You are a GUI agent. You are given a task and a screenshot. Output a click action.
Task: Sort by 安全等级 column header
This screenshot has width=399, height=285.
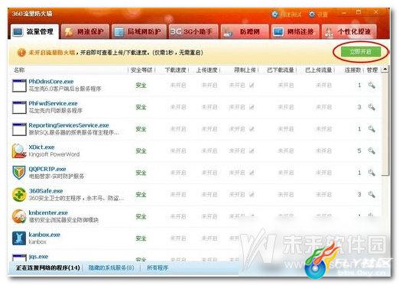point(141,70)
